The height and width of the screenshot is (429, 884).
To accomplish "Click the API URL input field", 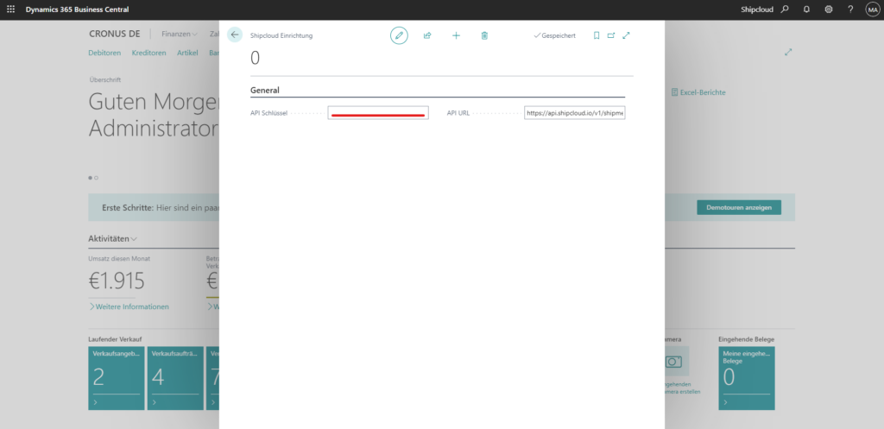I will tap(574, 113).
